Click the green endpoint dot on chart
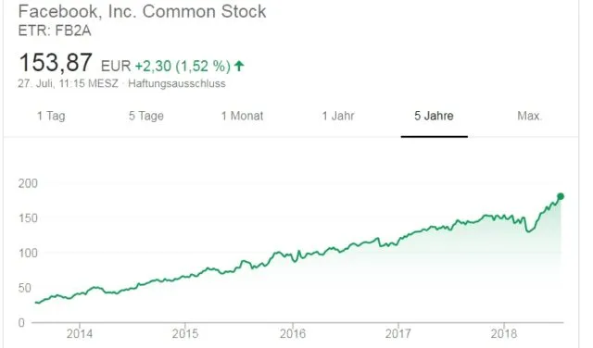 point(561,196)
